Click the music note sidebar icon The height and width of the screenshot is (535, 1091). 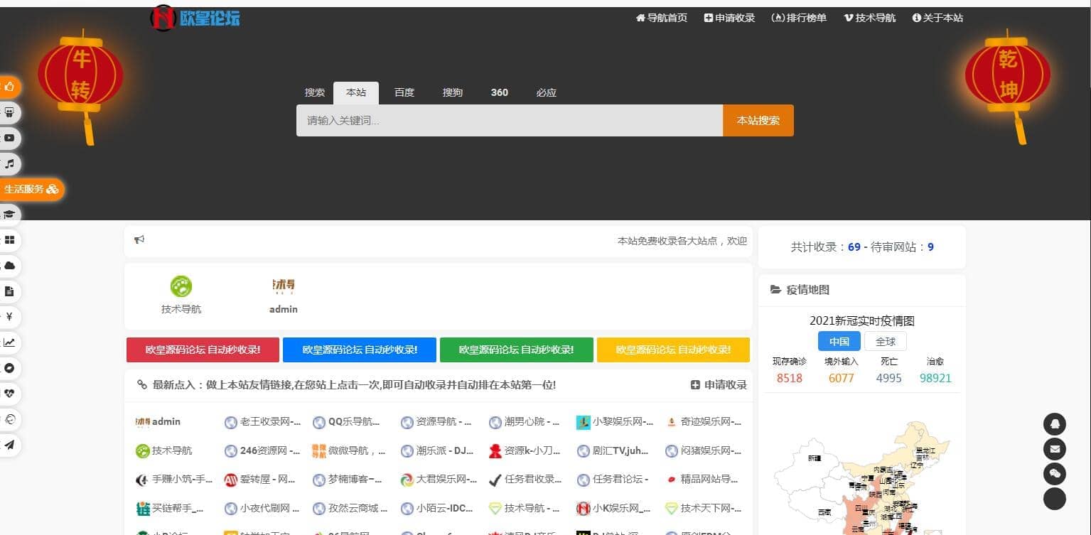10,164
